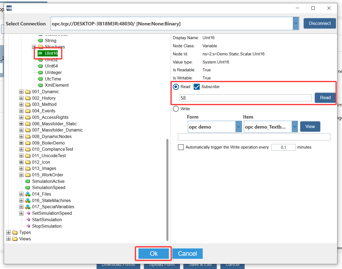342x269 pixels.
Task: Enable automatic Write operation trigger checkbox
Action: (x=181, y=147)
